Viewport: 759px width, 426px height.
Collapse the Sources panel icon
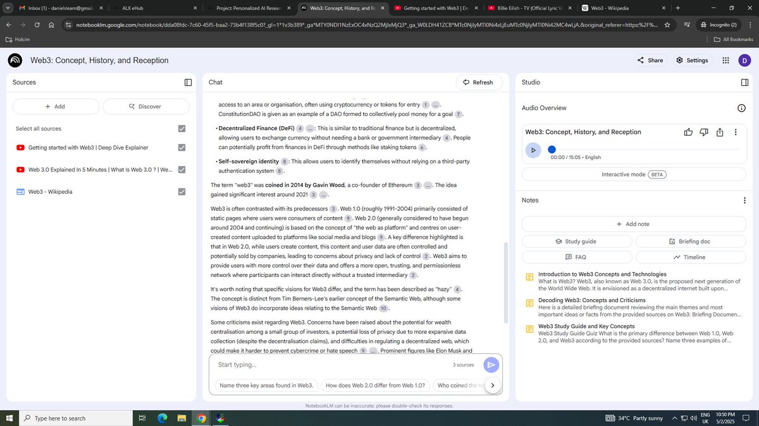click(x=188, y=82)
